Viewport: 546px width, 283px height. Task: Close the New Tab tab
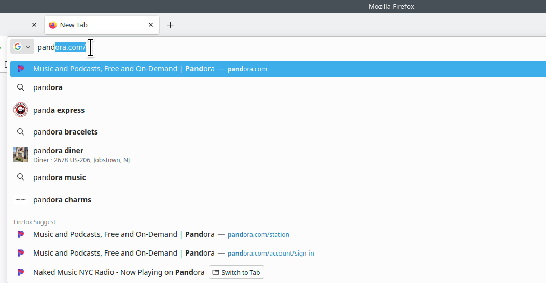(x=151, y=25)
